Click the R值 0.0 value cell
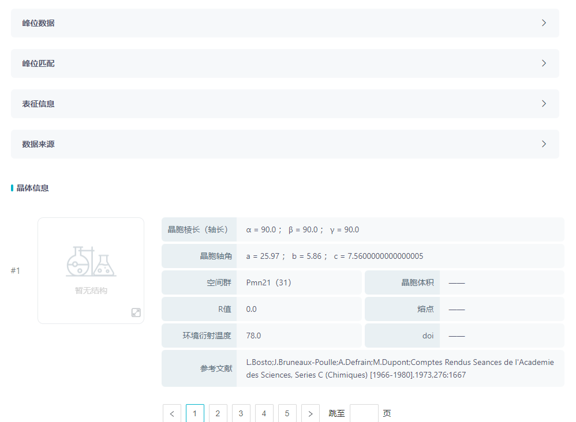This screenshot has height=422, width=576. (300, 309)
